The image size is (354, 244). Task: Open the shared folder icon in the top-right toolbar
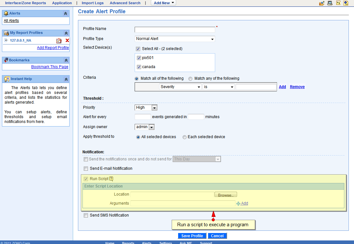click(x=321, y=3)
